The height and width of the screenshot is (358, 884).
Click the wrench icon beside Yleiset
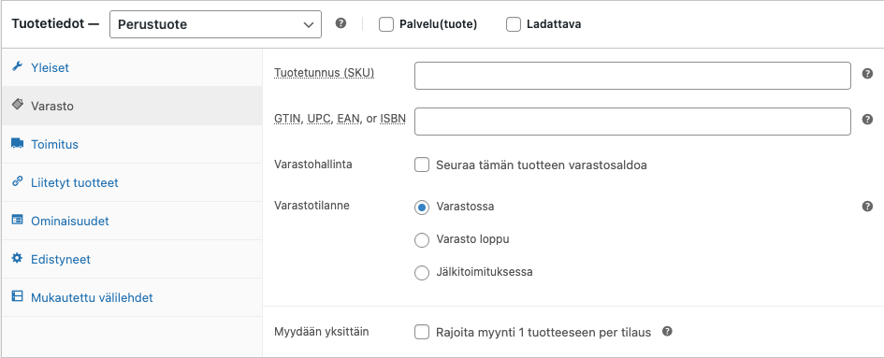(18, 66)
